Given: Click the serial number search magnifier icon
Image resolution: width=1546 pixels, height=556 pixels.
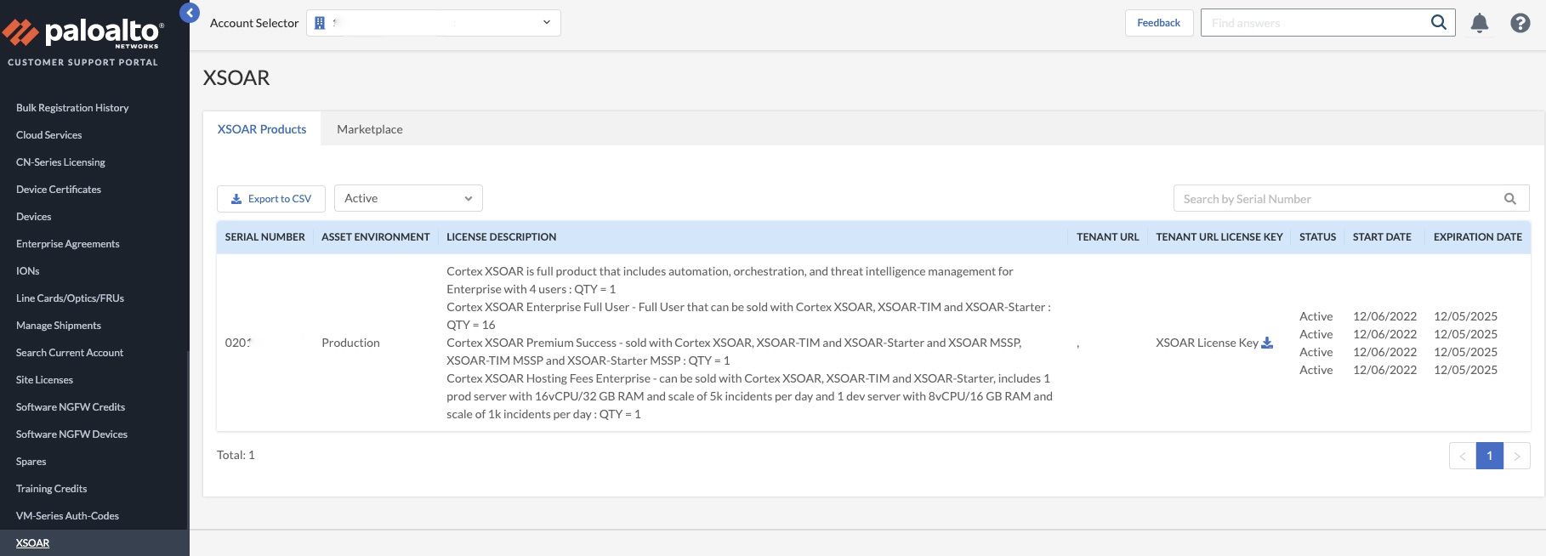Looking at the screenshot, I should pos(1510,199).
